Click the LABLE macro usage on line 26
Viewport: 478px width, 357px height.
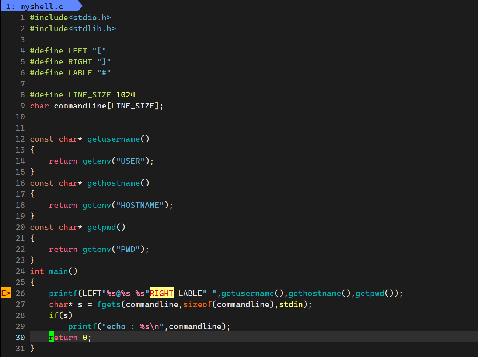click(x=190, y=293)
